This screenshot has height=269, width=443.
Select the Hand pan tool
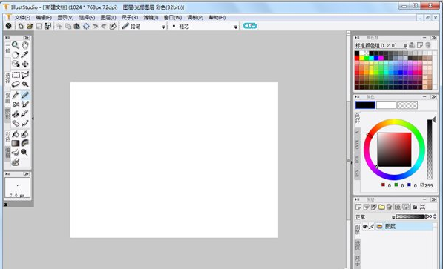click(25, 45)
